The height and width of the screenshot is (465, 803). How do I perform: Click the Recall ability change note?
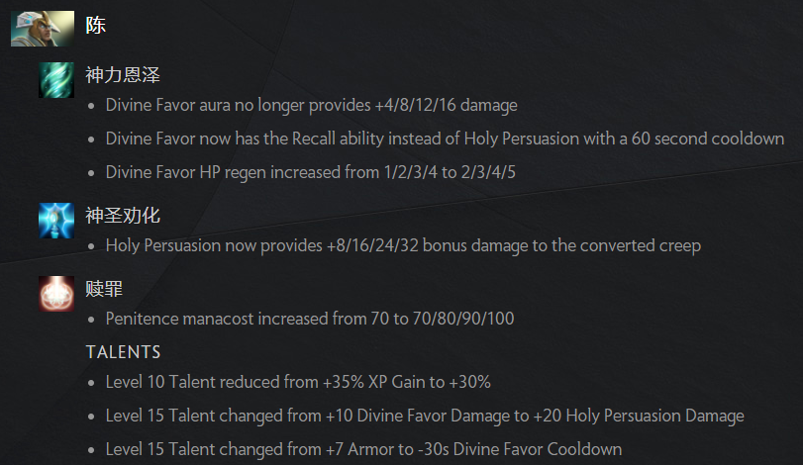[x=445, y=139]
